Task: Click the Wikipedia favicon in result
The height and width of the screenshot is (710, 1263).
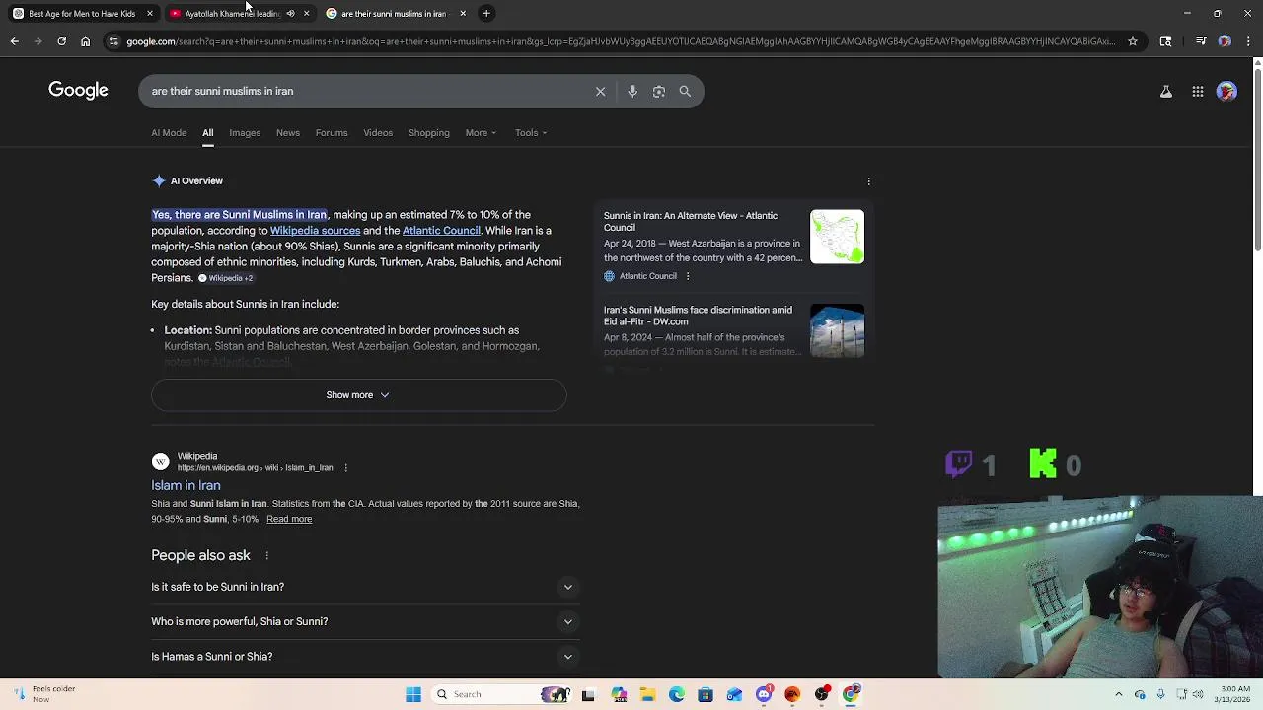Action: pyautogui.click(x=160, y=461)
